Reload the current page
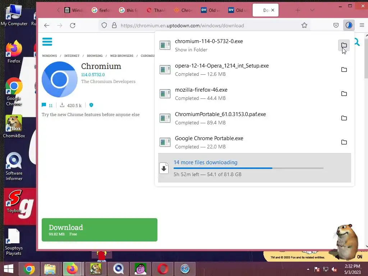The width and height of the screenshot is (368, 276). click(x=73, y=26)
